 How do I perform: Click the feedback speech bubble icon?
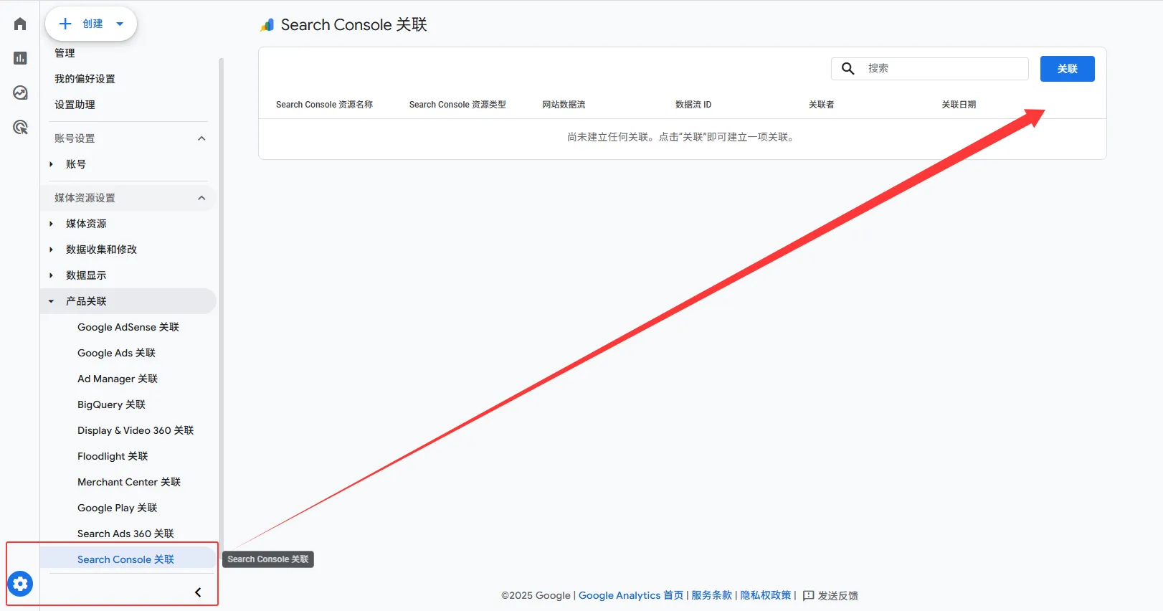point(809,595)
